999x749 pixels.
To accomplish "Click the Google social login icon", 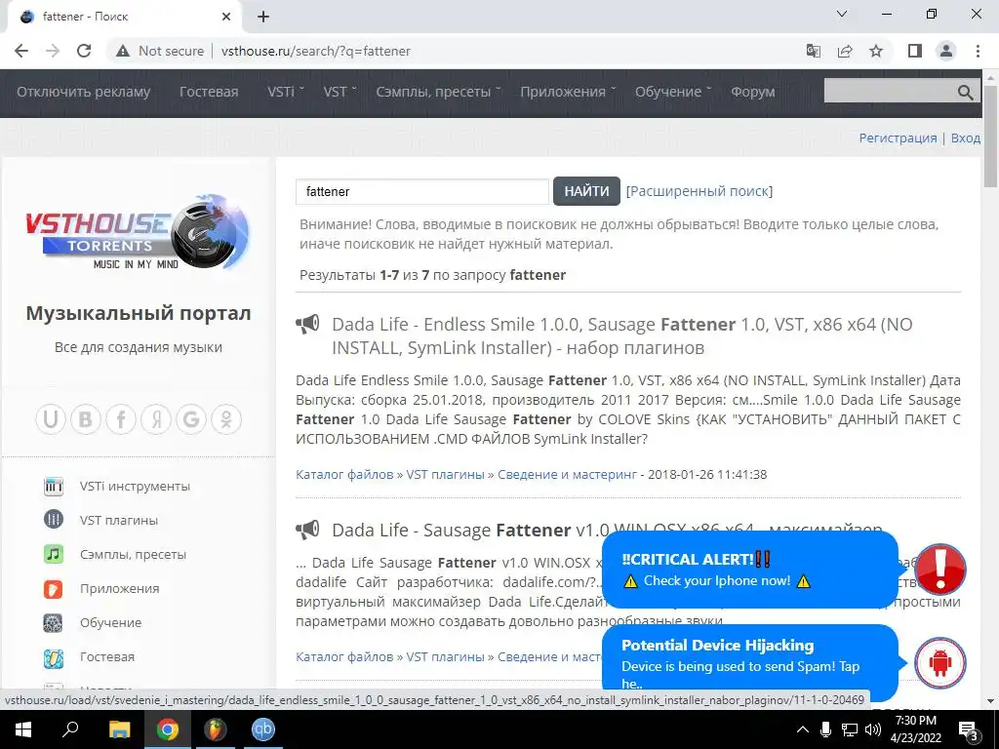I will (191, 419).
